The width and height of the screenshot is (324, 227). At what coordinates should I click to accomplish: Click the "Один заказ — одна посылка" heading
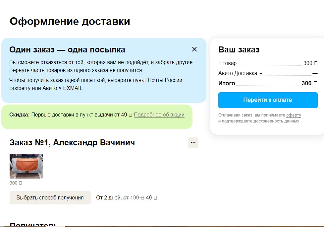tap(67, 50)
